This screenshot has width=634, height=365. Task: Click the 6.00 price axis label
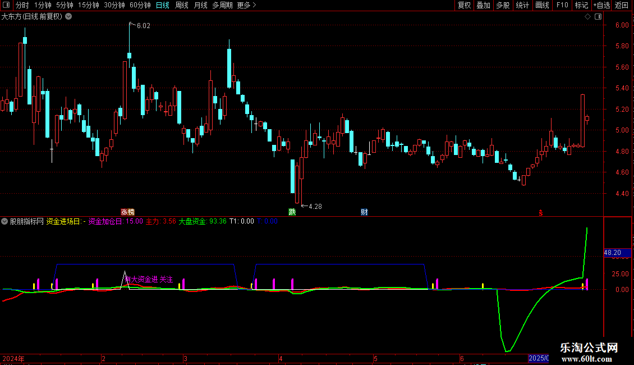pos(622,25)
